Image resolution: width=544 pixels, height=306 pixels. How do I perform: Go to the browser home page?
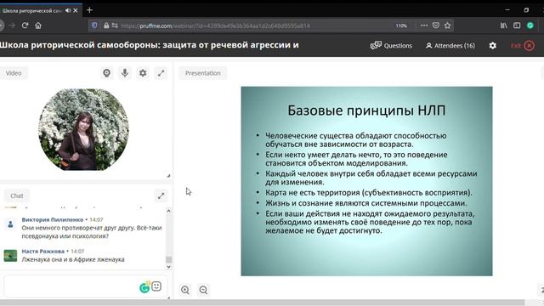pos(38,25)
